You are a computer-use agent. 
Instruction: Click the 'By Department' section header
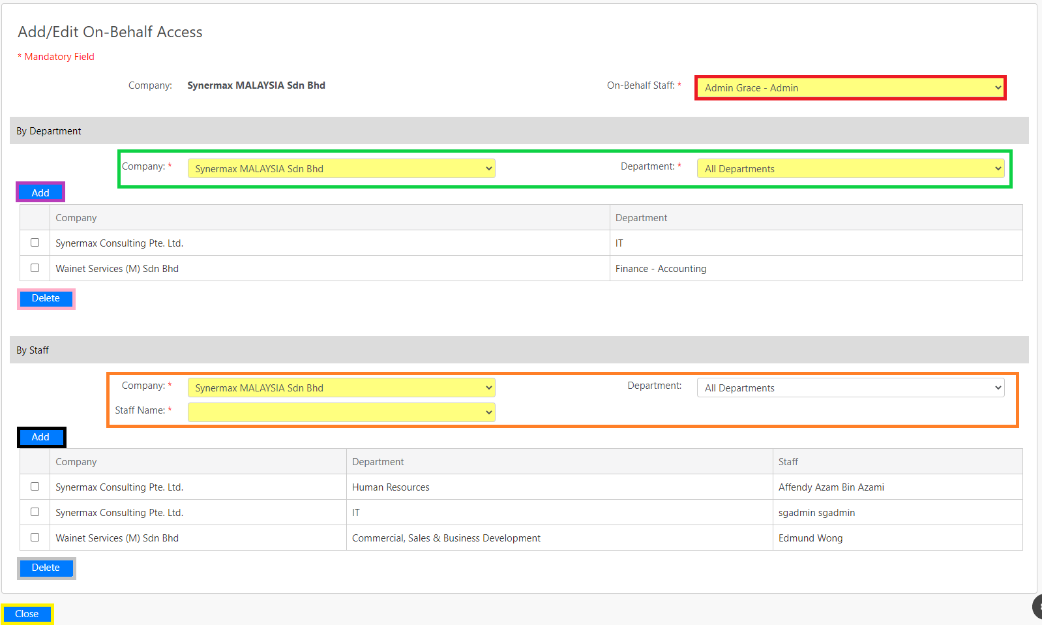point(519,130)
